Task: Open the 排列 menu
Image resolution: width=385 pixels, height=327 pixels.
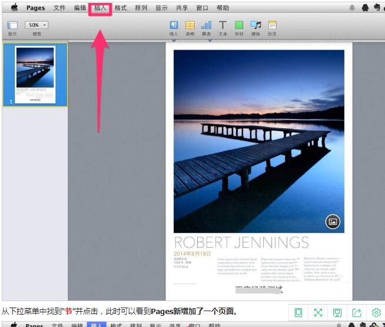Action: tap(141, 8)
